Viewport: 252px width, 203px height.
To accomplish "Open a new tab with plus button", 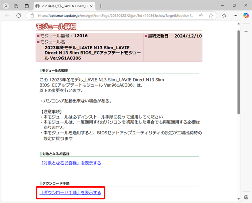I will (x=101, y=6).
